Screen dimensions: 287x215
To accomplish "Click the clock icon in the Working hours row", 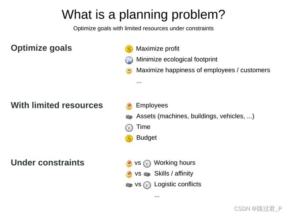I will (x=147, y=163).
